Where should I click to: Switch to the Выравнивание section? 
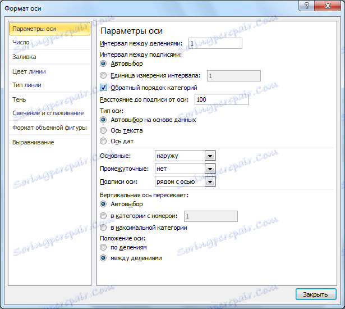49,142
